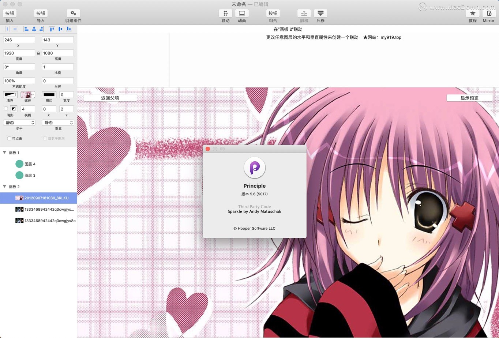499x338 pixels.
Task: Select the 1333468942442q3cwgjys8o layer
Action: coord(38,221)
